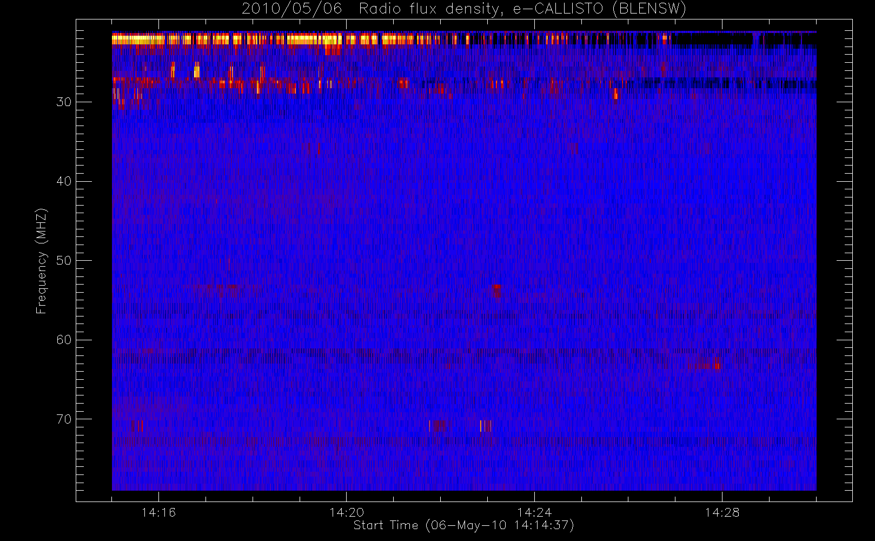Click the 'Frequency (MHZ)' y-axis label
This screenshot has width=875, height=541.
click(x=42, y=261)
